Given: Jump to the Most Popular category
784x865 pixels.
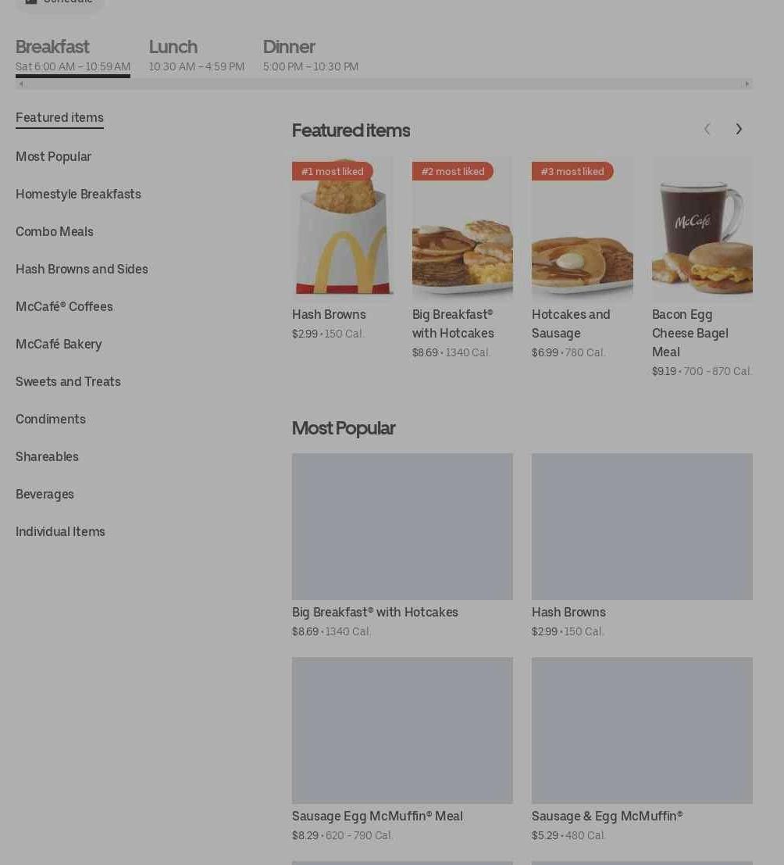Looking at the screenshot, I should (53, 157).
